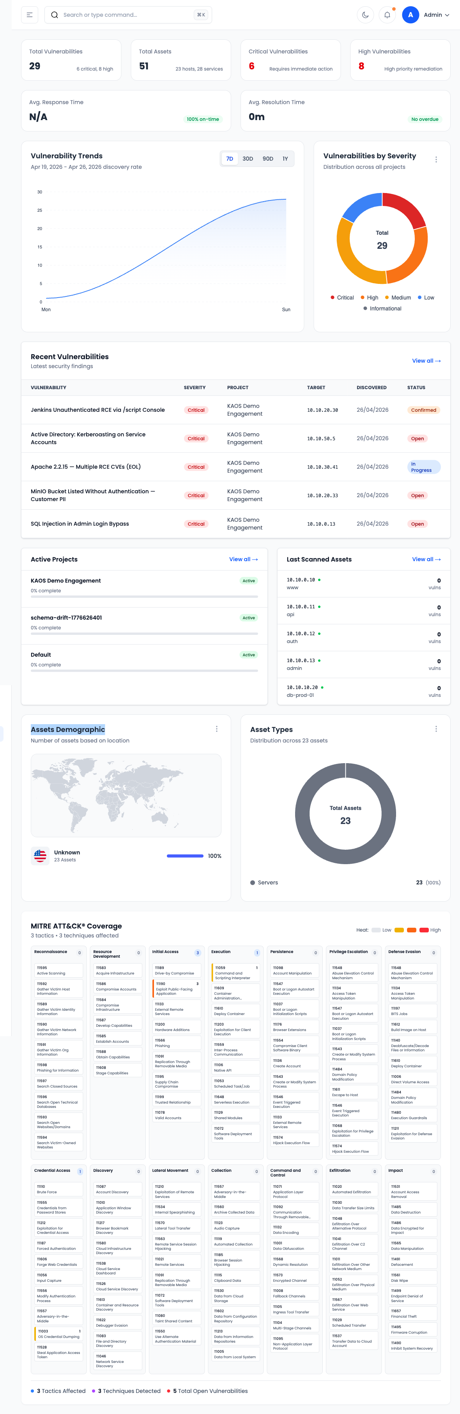Open the notifications bell
The width and height of the screenshot is (460, 1414).
click(387, 15)
